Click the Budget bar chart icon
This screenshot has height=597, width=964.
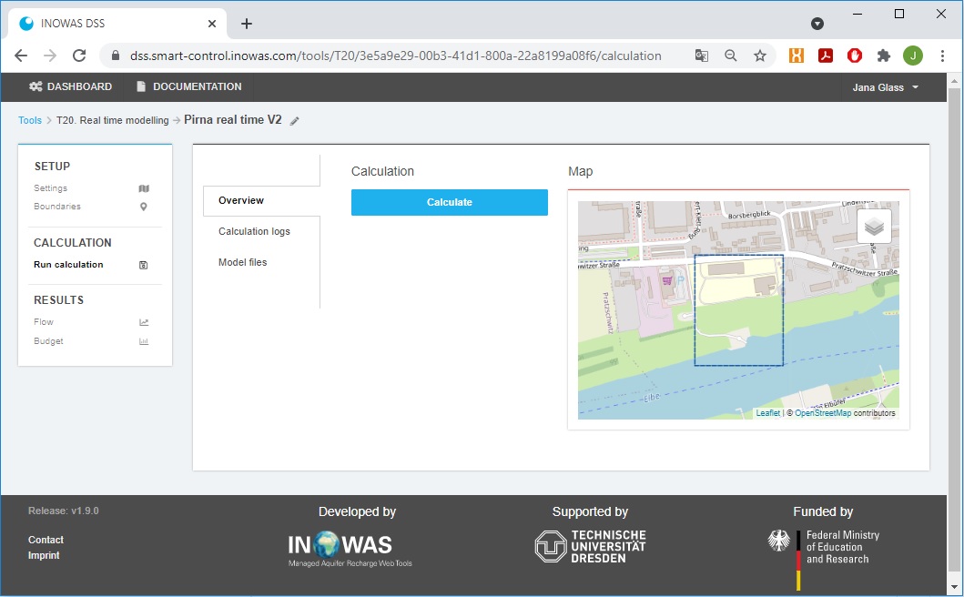click(x=143, y=341)
